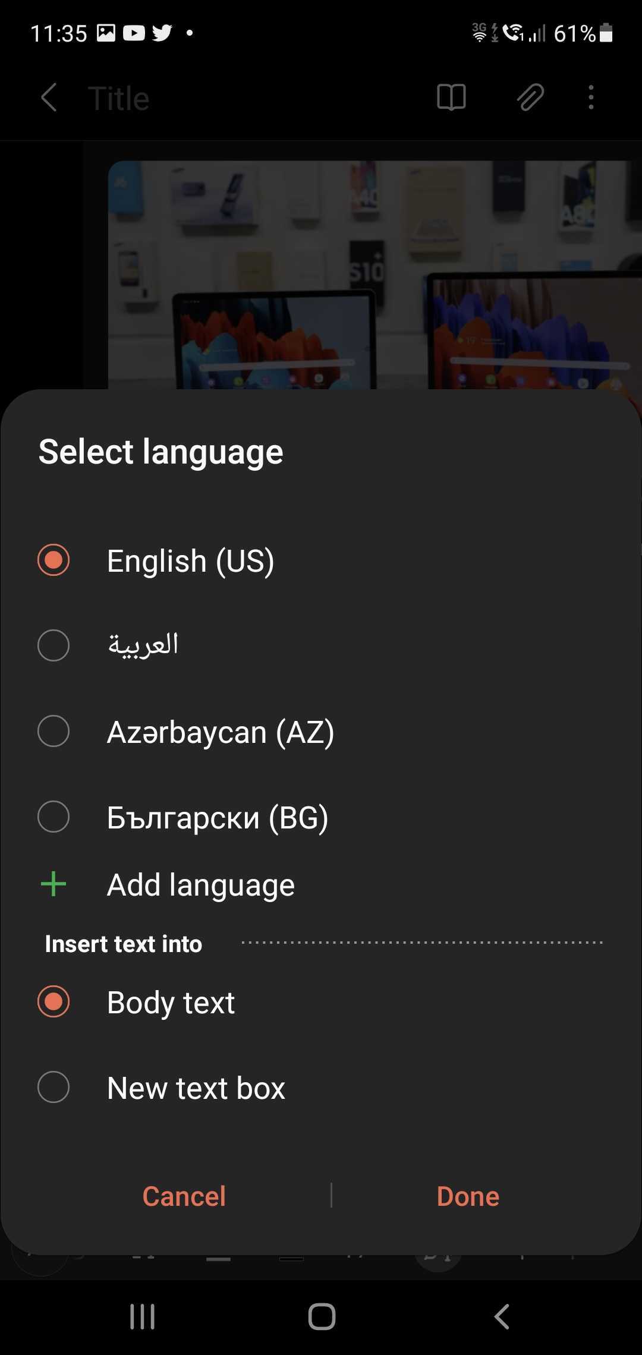Tap the note Title field
The width and height of the screenshot is (642, 1355).
pyautogui.click(x=119, y=99)
